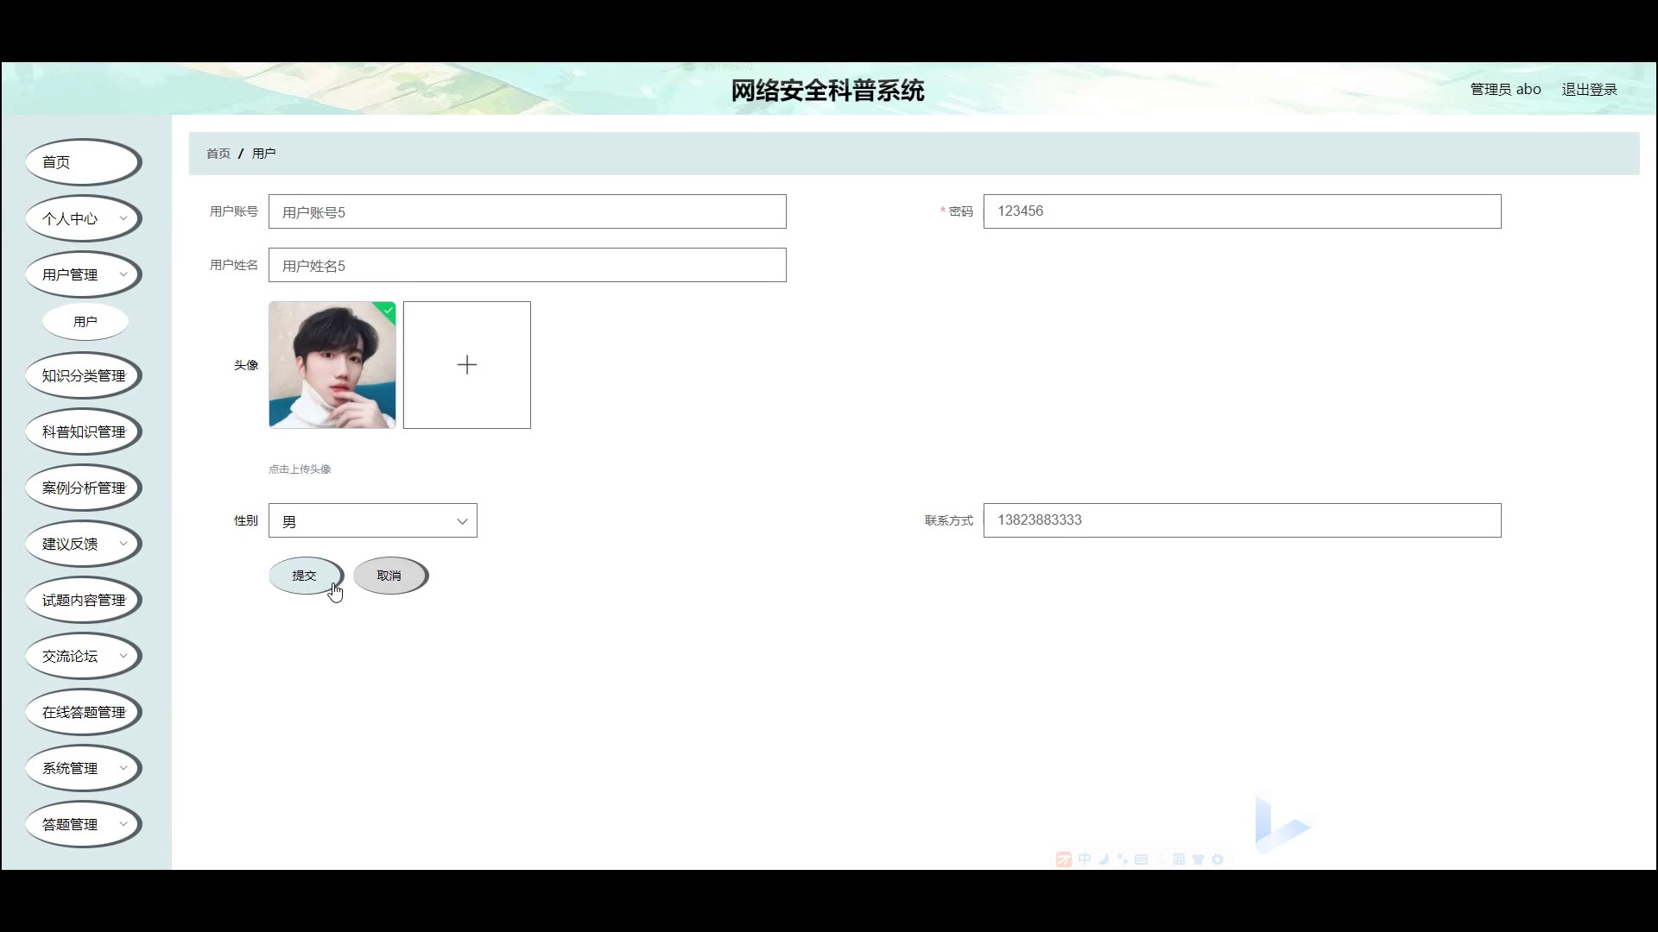Click the IME moon half-width icon

(x=1104, y=860)
